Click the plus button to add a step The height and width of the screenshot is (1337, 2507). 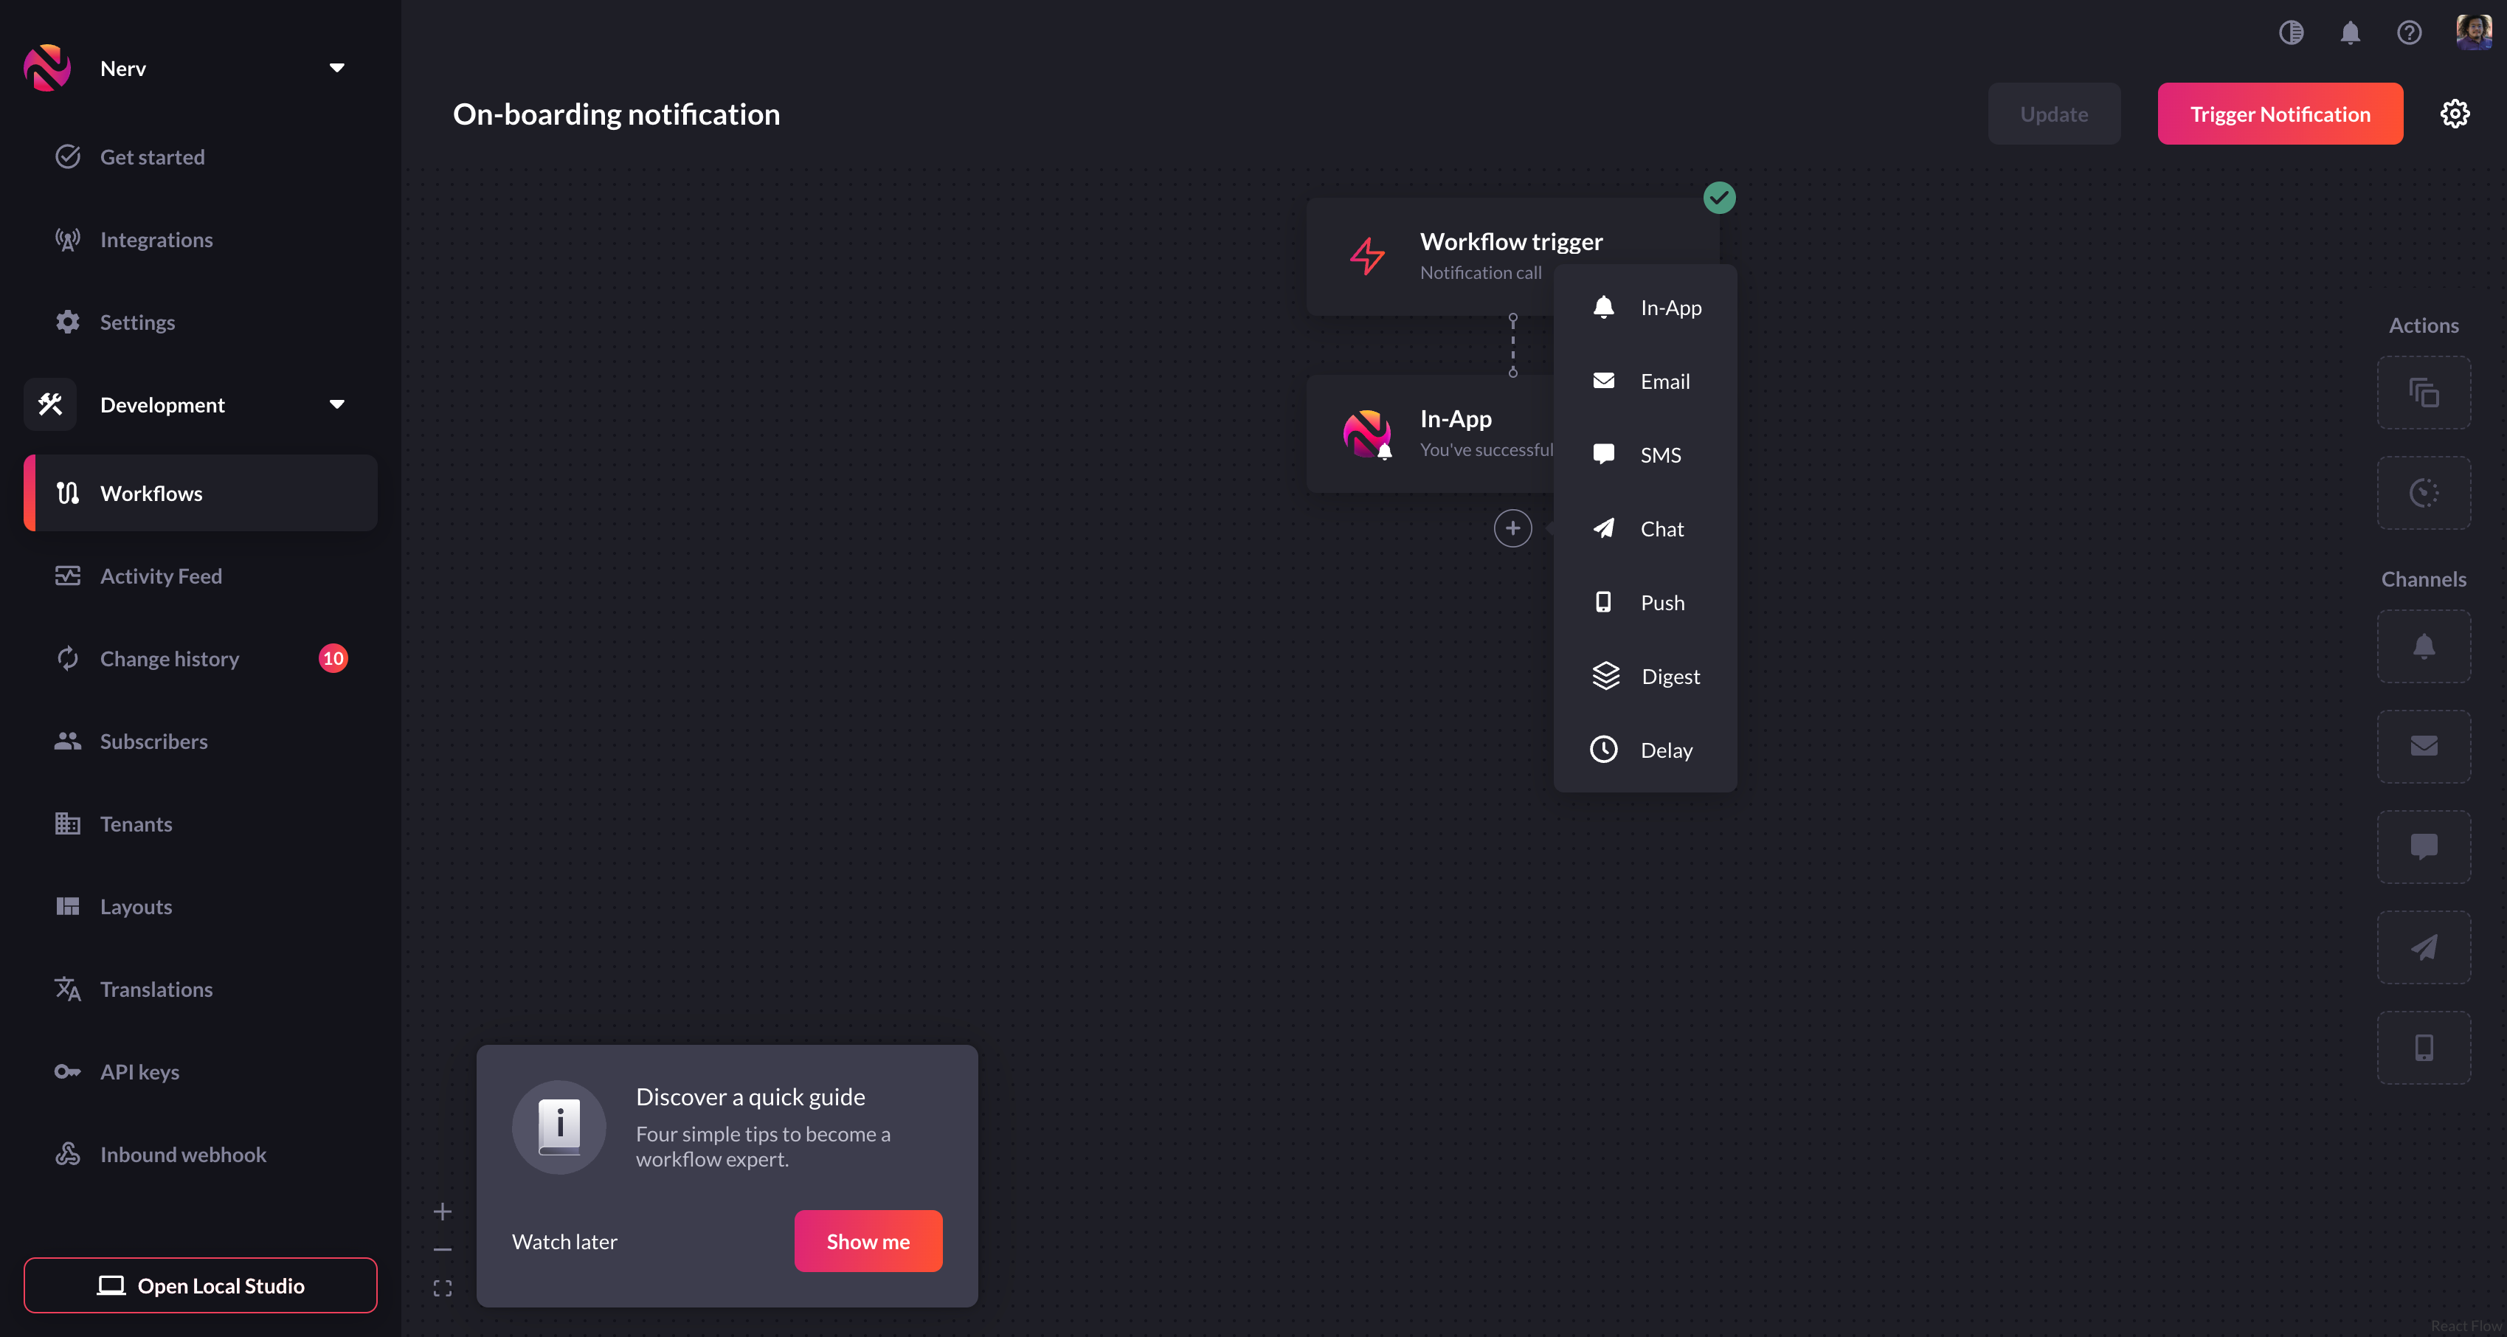[1512, 528]
